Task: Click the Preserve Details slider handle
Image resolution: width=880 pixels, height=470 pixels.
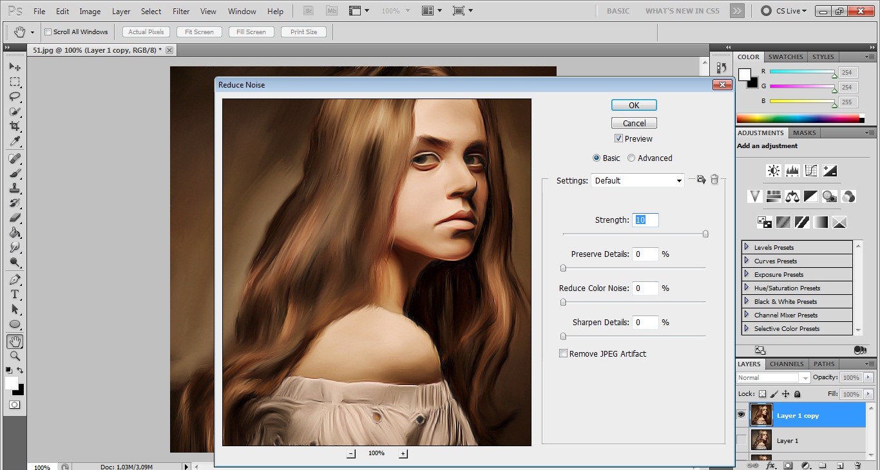Action: point(563,268)
